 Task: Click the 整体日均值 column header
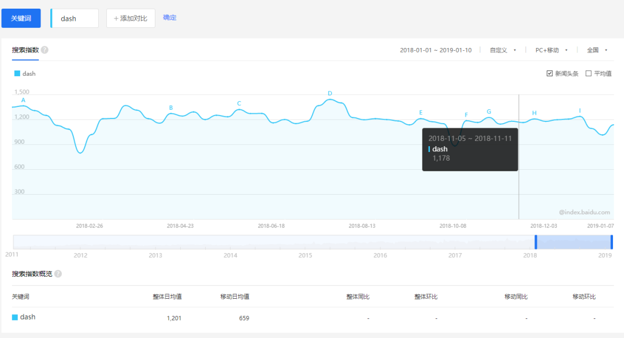167,296
